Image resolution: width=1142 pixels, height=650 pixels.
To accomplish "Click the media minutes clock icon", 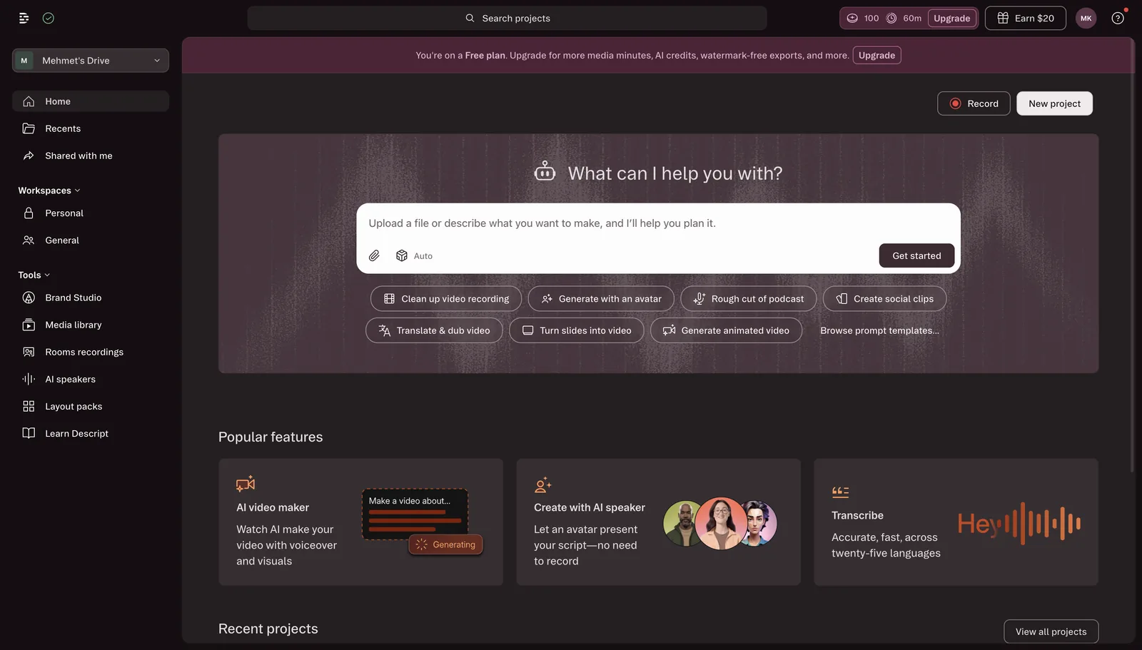I will (891, 18).
